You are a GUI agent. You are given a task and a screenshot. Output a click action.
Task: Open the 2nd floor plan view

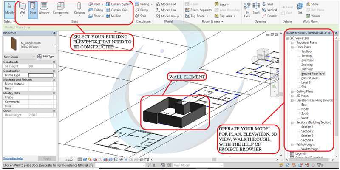pyautogui.click(x=307, y=60)
